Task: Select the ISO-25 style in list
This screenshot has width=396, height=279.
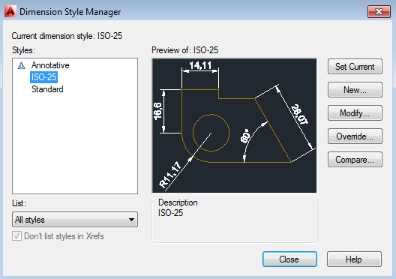Action: [44, 77]
